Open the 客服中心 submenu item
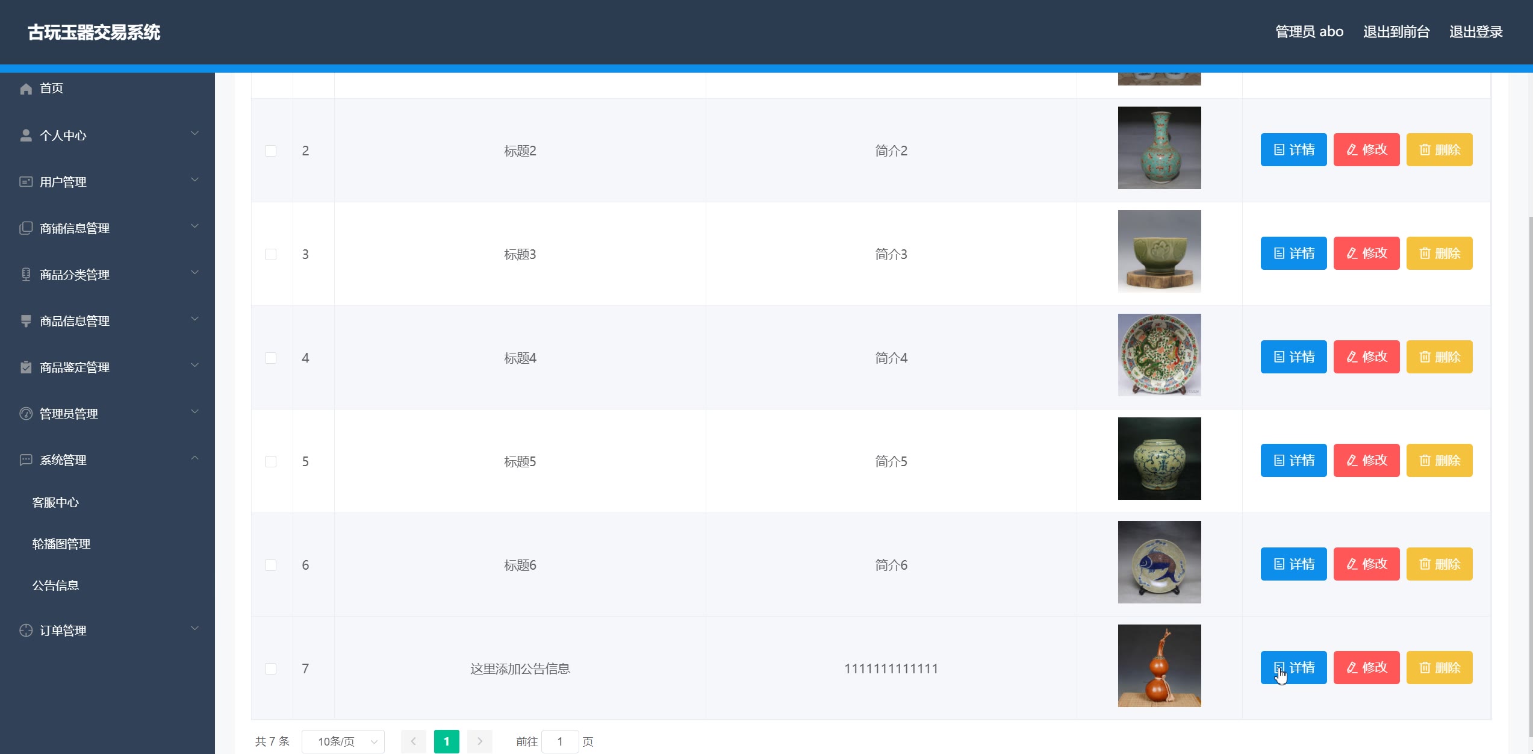 click(55, 502)
